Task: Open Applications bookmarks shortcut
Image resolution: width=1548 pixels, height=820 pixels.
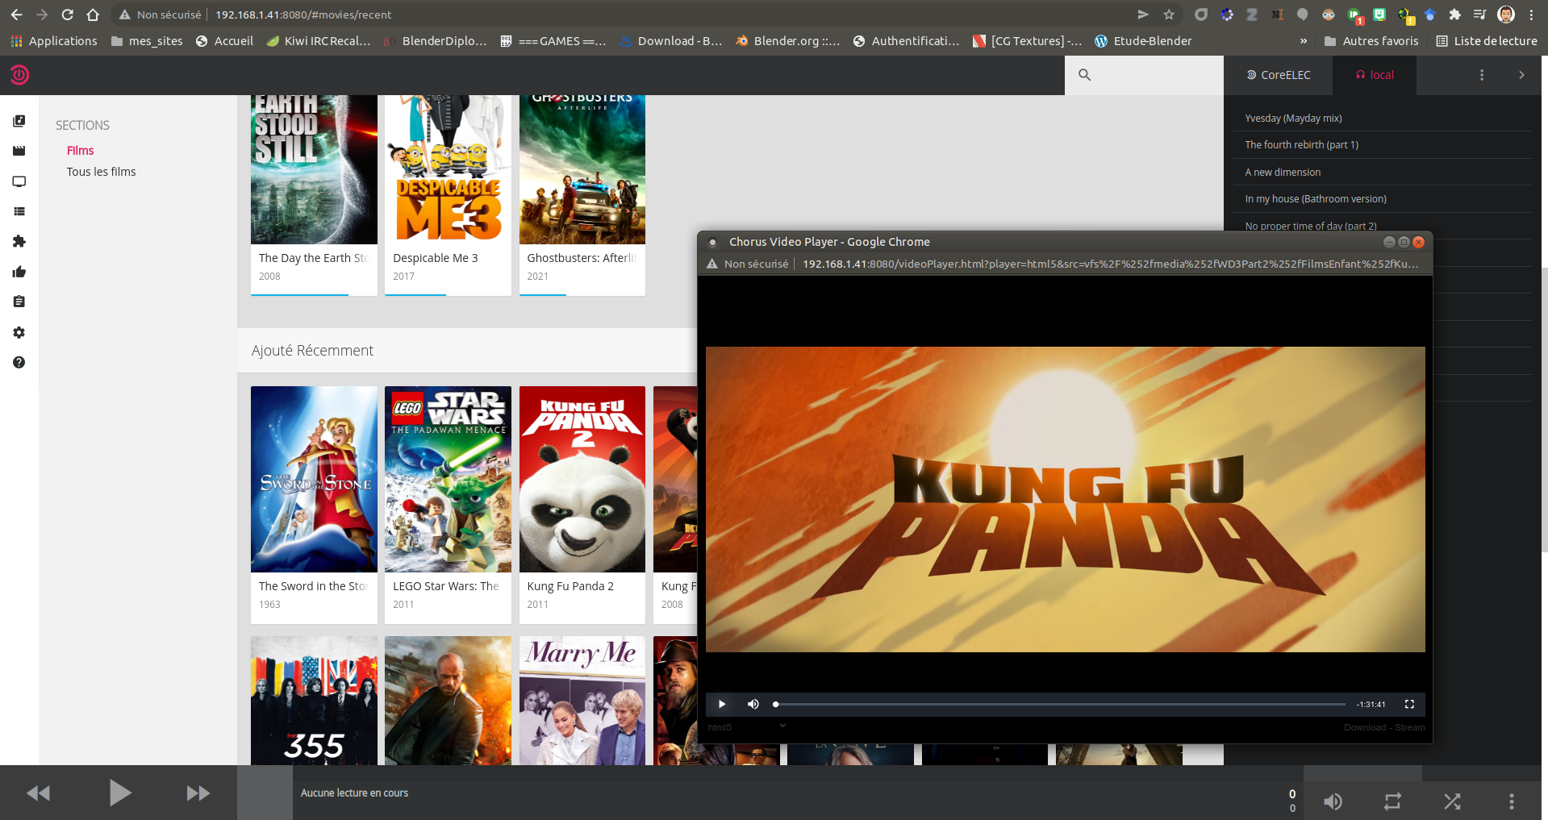Action: 54,41
